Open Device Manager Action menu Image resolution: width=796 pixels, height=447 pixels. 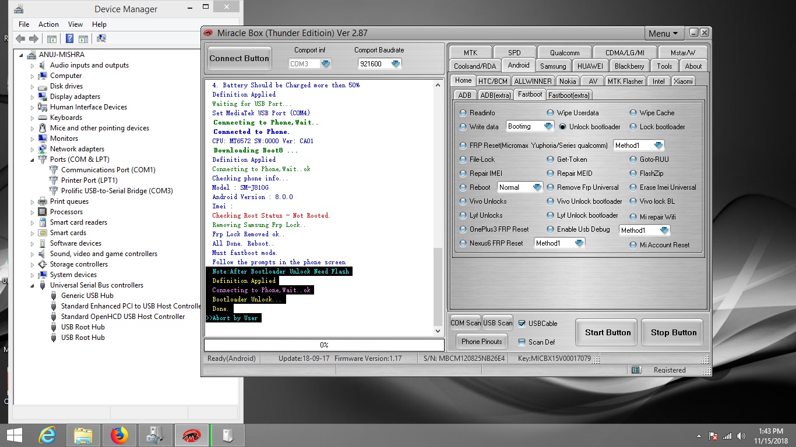[48, 24]
